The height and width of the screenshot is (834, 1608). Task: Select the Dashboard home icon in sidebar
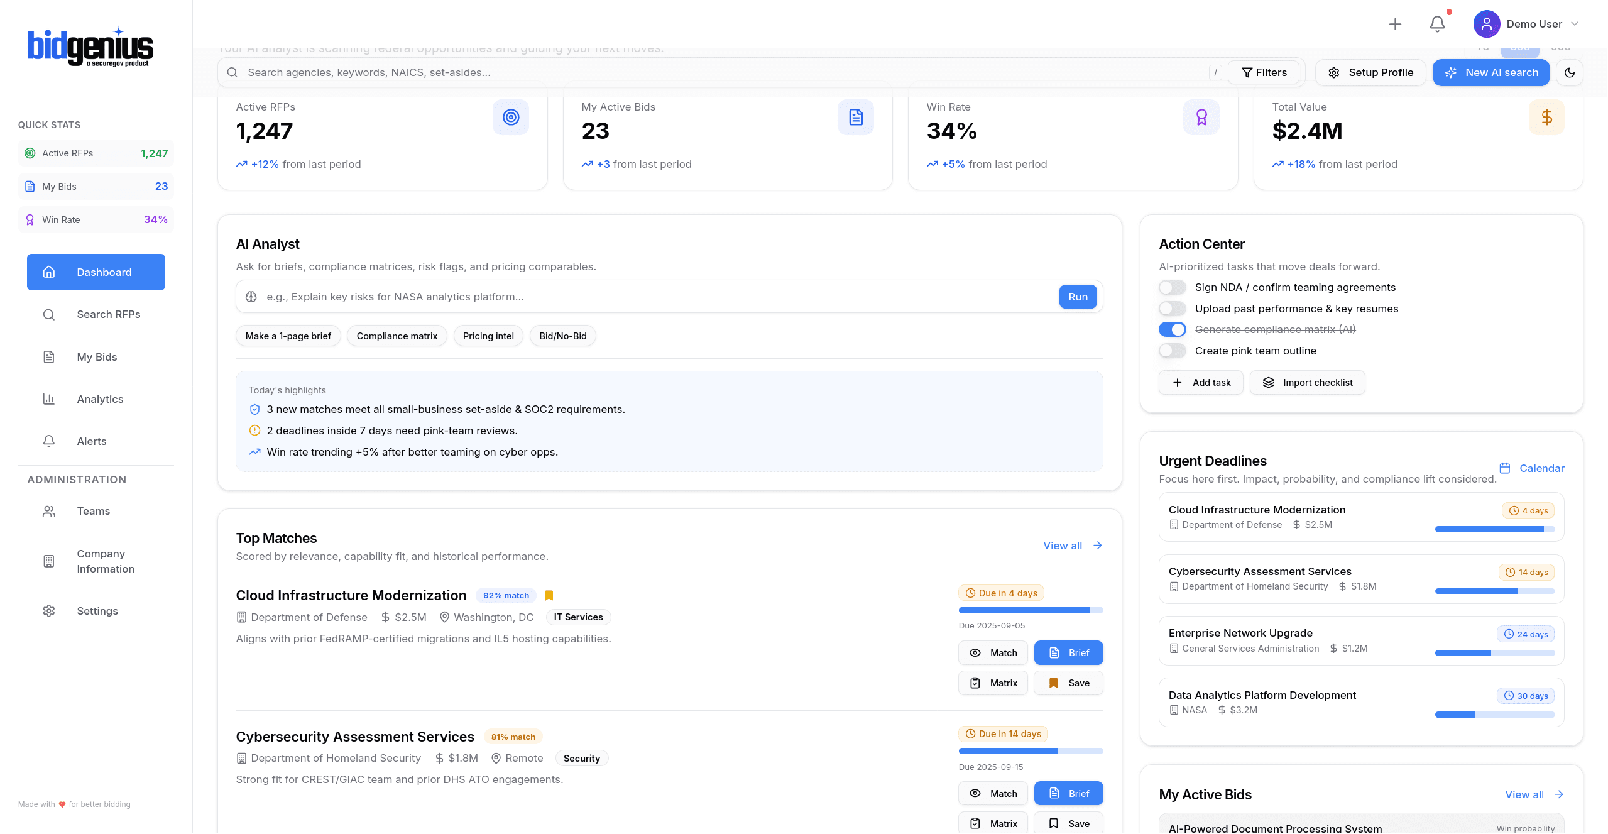click(x=49, y=272)
